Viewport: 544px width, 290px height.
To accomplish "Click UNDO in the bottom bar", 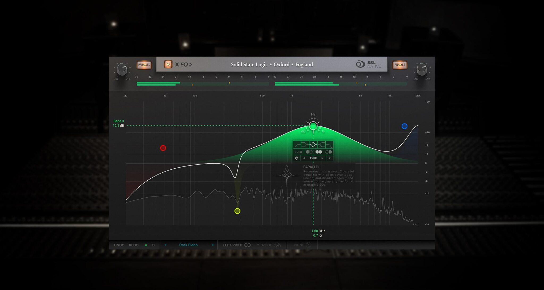I will 119,245.
